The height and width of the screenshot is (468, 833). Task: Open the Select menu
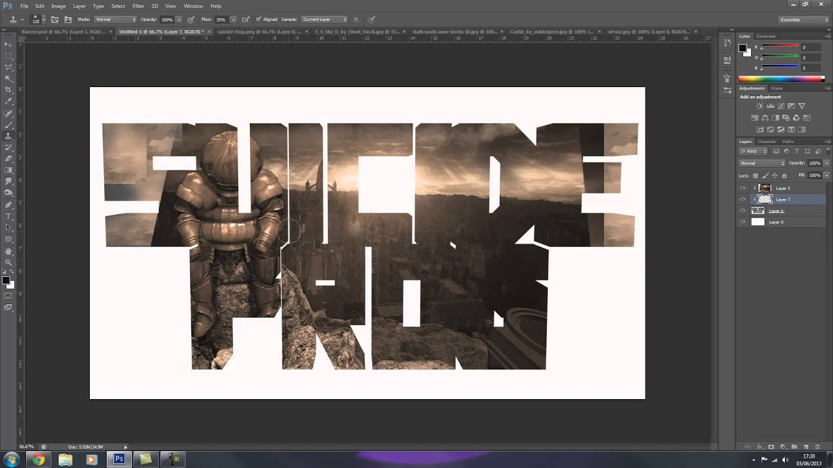(x=118, y=6)
